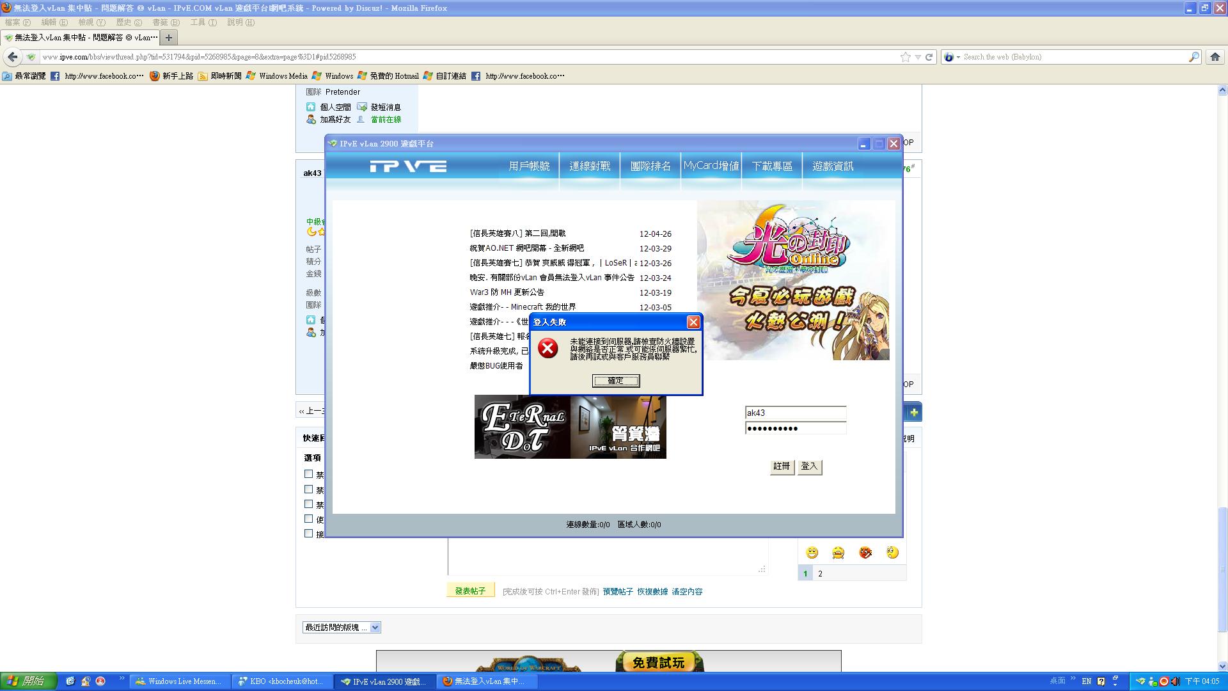Open search engine selector dropdown
The image size is (1228, 691).
pyautogui.click(x=957, y=57)
